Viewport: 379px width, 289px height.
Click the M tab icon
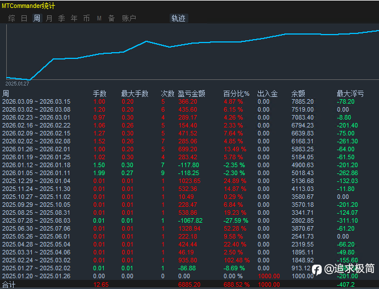pyautogui.click(x=99, y=18)
